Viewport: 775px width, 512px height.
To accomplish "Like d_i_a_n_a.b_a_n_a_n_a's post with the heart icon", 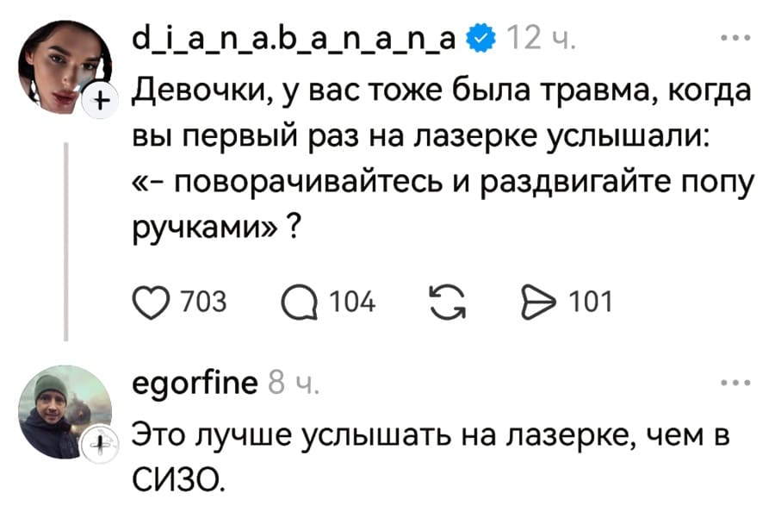I will click(153, 302).
